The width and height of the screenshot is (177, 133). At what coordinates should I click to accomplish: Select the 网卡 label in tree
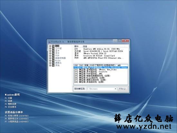[57, 56]
